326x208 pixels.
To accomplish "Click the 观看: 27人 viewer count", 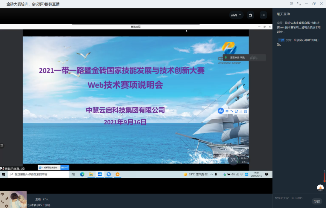I will point(42,199).
